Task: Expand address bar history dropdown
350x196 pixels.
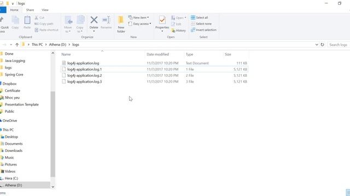Action: [317, 45]
